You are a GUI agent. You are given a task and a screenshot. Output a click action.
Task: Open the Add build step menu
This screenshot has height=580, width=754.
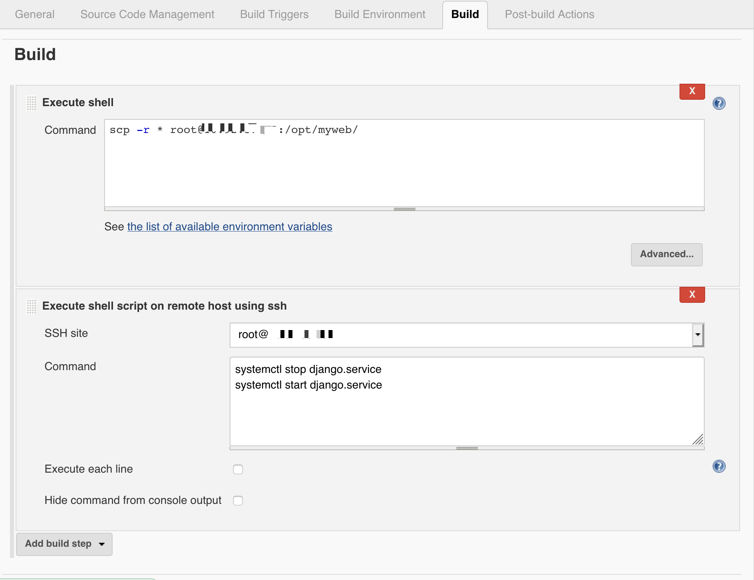[x=64, y=544]
